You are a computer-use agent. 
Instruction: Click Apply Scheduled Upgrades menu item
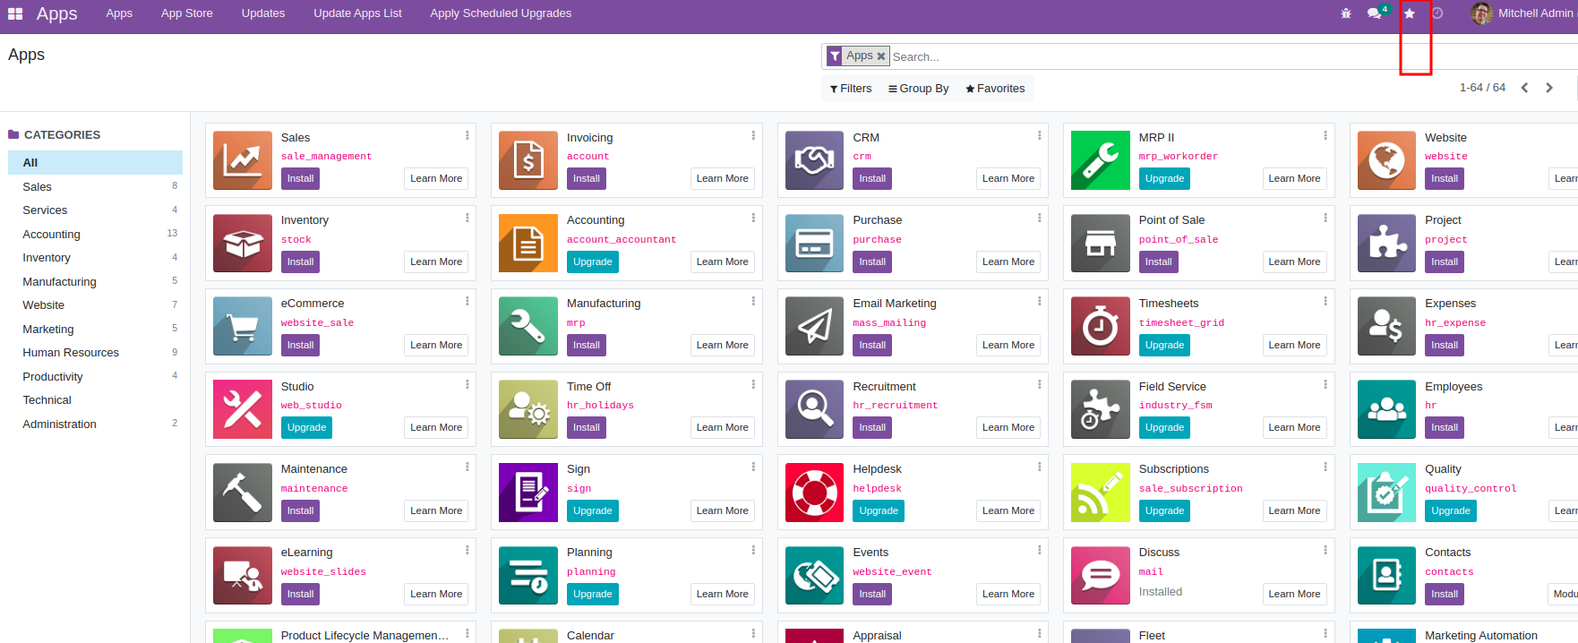(501, 13)
